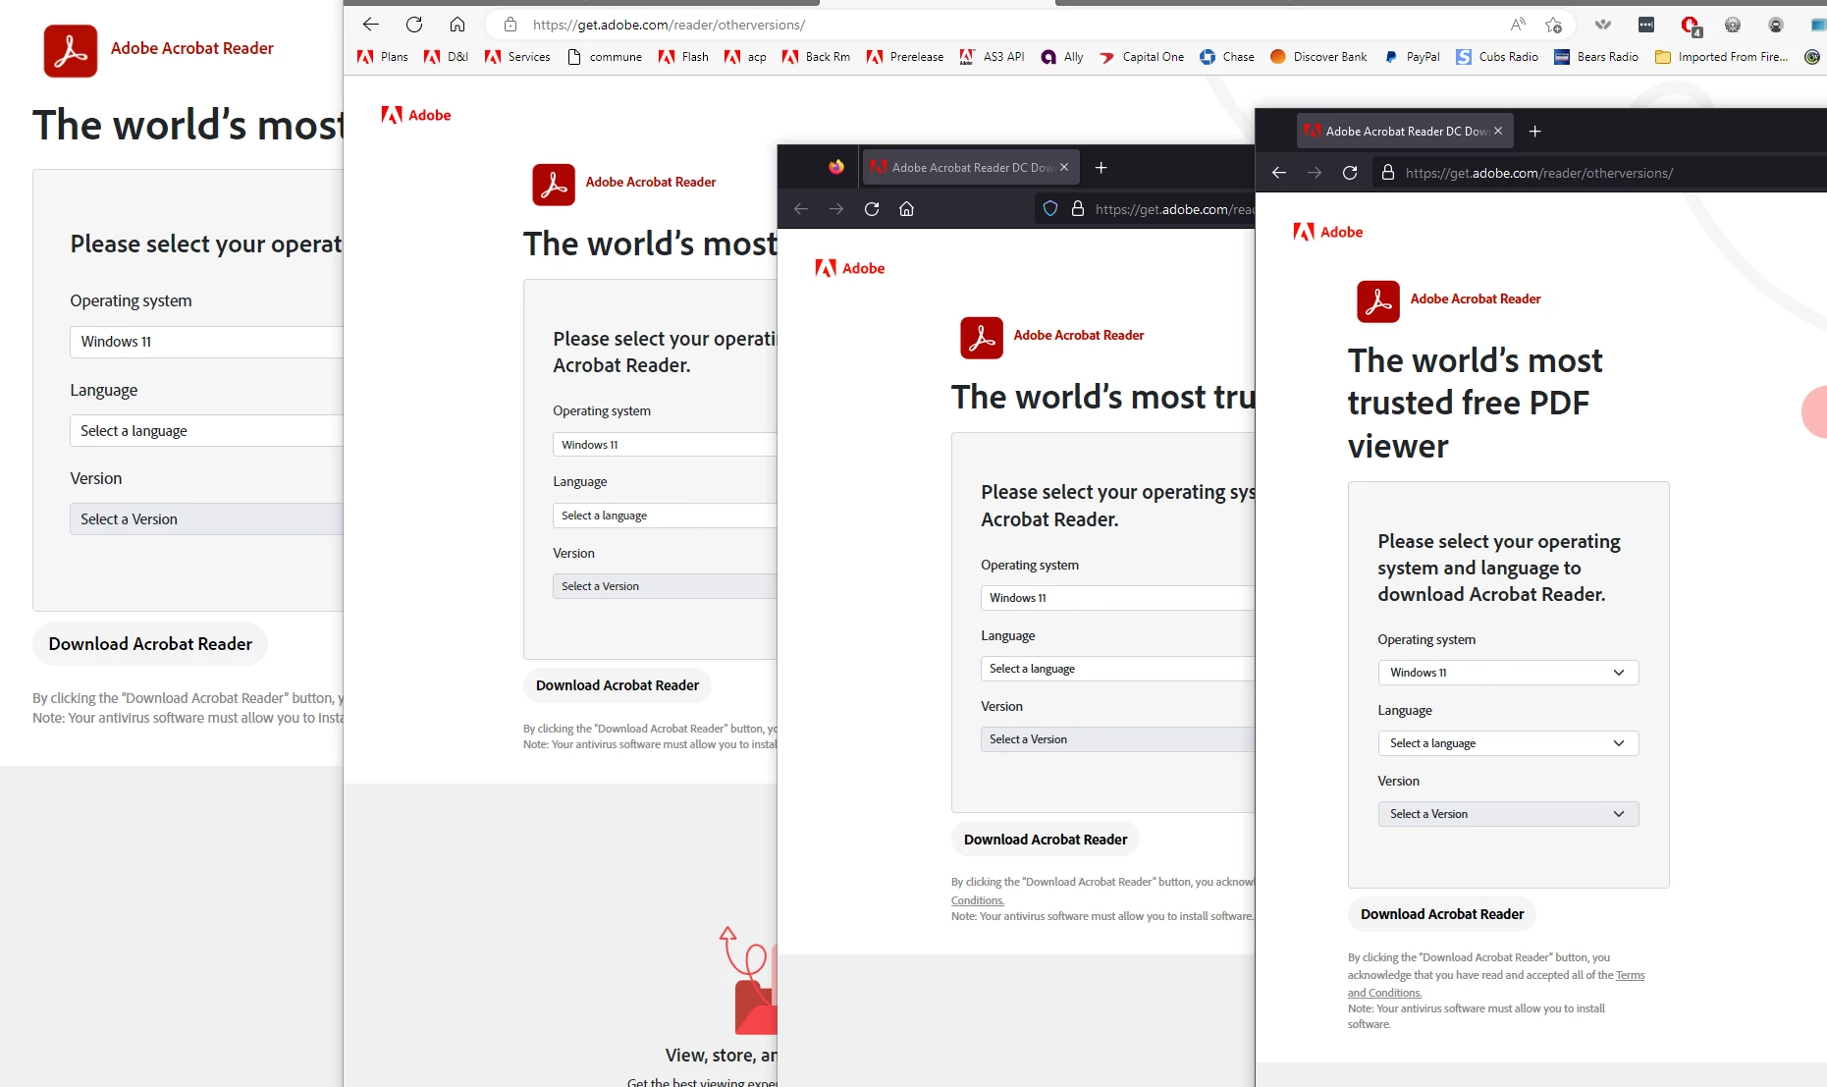Viewport: 1827px width, 1087px height.
Task: Open the Back Rm bookmark
Action: (816, 57)
